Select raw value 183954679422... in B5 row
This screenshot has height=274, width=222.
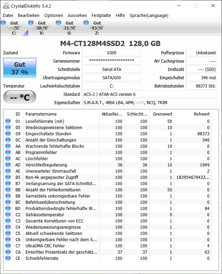(x=193, y=177)
